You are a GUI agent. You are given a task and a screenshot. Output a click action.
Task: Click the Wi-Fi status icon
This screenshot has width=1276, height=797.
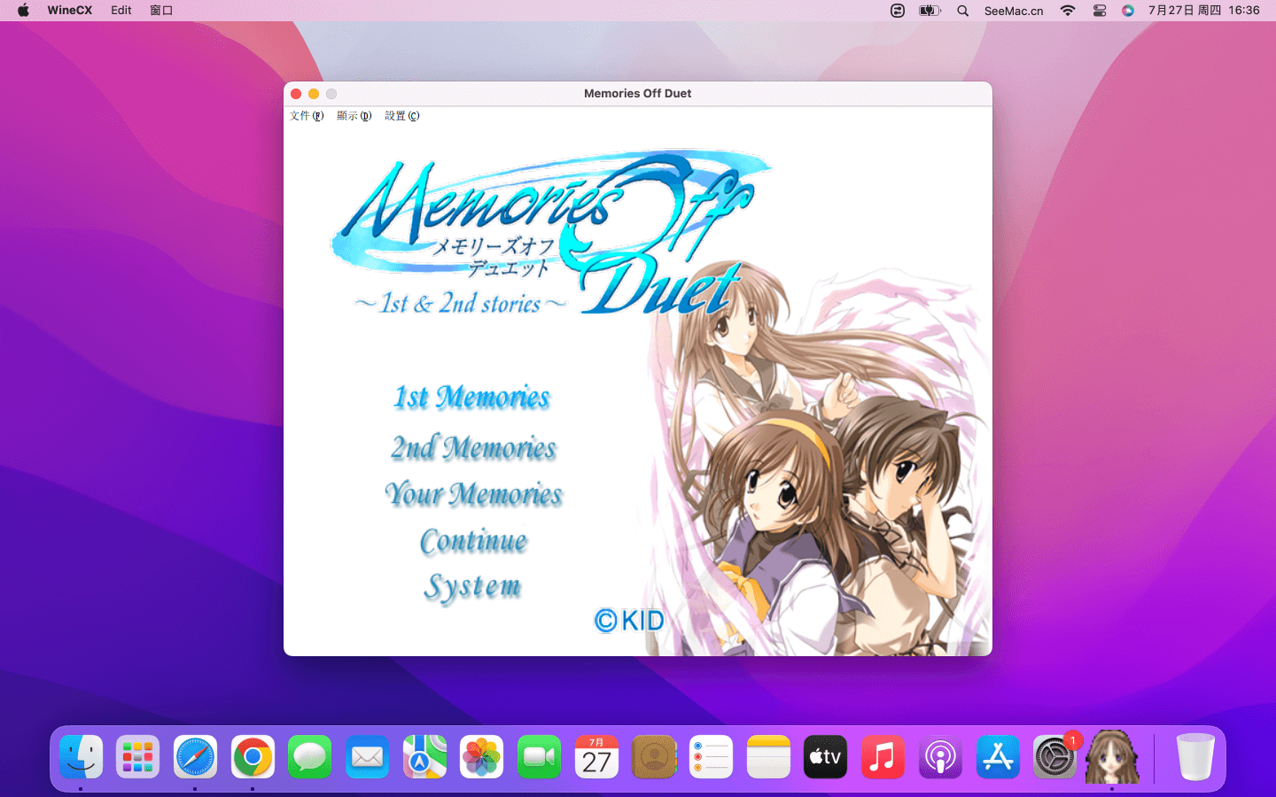(x=1068, y=11)
